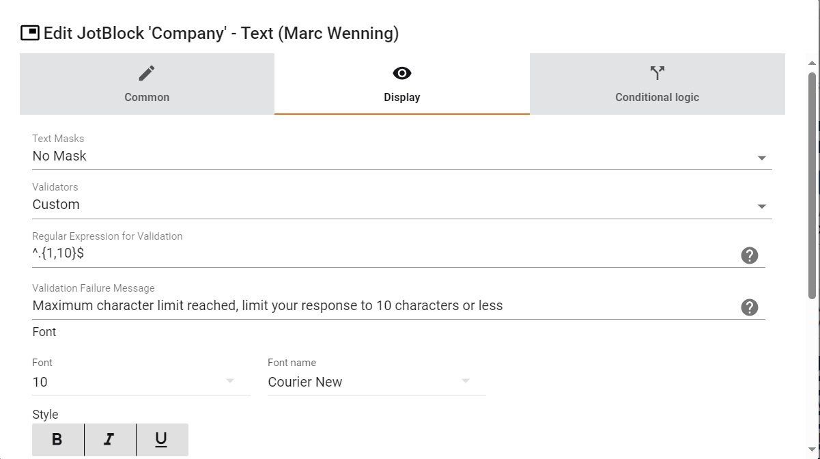This screenshot has width=820, height=459.
Task: Click the Validators dropdown arrow
Action: point(762,206)
